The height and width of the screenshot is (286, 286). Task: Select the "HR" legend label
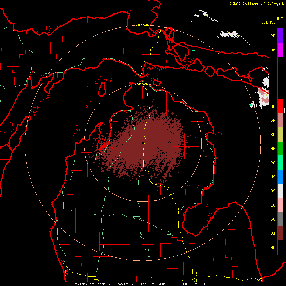tap(273, 149)
